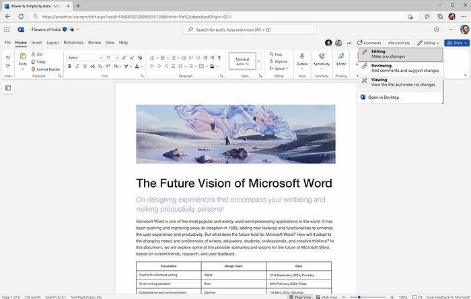471x299 pixels.
Task: Open the text highlight color
Action: [126, 66]
